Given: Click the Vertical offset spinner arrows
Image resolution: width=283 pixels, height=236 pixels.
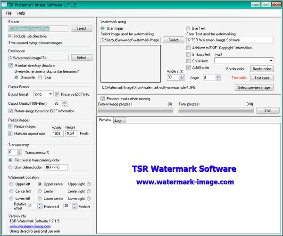Looking at the screenshot, I should coord(75,206).
